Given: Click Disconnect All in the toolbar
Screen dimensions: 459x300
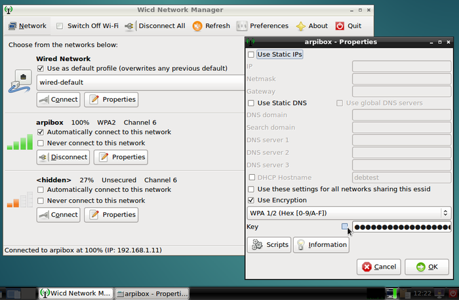Looking at the screenshot, I should click(155, 26).
